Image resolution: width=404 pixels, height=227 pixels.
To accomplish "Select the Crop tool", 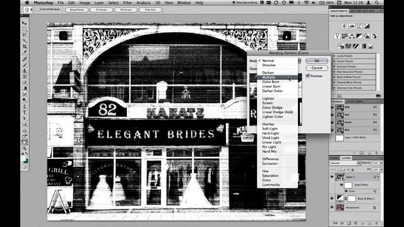I will tap(25, 47).
